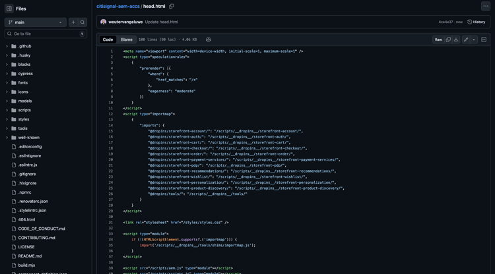Open the build.mjs file
Screen dimensions: 495x274
point(26,265)
